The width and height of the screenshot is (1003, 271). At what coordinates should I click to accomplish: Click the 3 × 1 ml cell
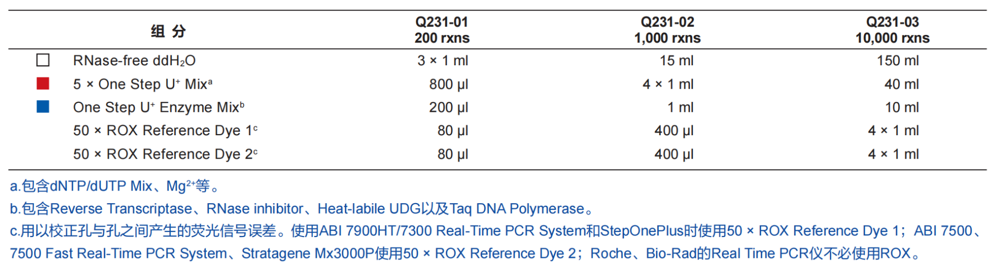click(x=442, y=61)
